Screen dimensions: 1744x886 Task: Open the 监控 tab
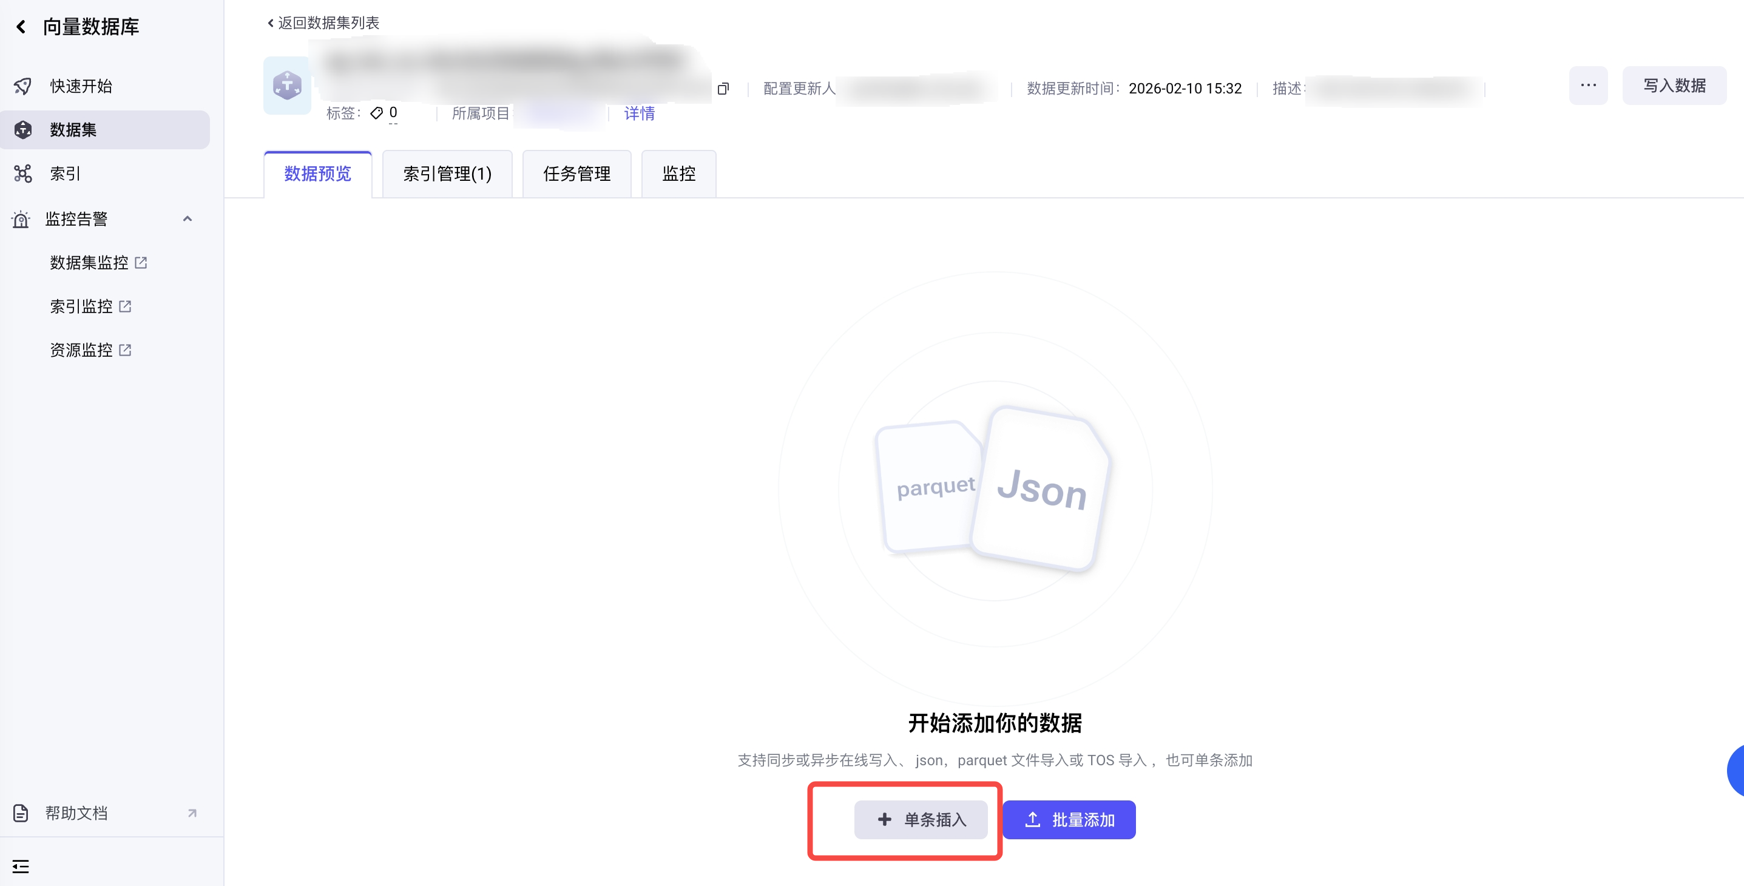(x=678, y=174)
